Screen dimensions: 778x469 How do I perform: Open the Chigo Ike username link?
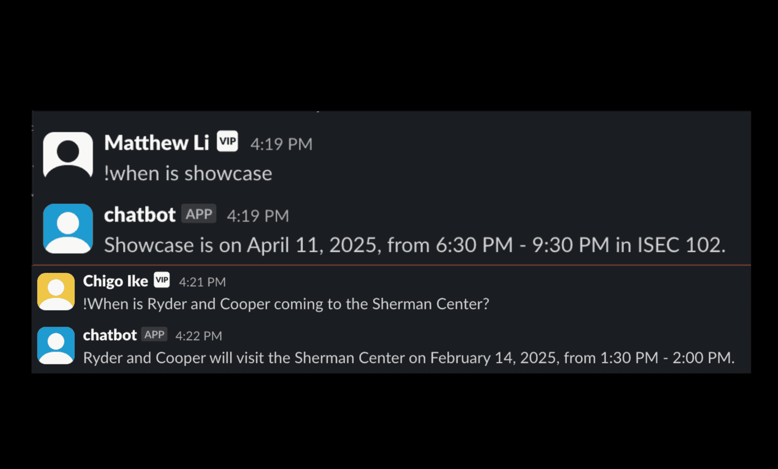pos(116,281)
